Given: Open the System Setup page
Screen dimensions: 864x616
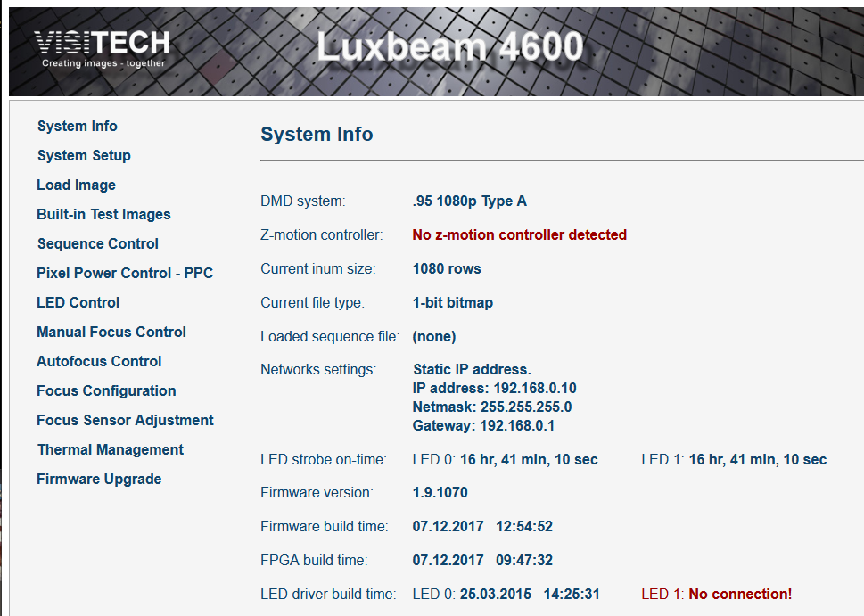Looking at the screenshot, I should [84, 155].
